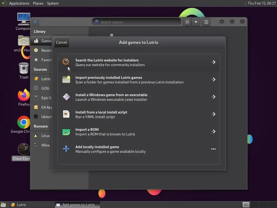Open the Lutris hamburger menu
The width and height of the screenshot is (277, 208).
pos(206,22)
